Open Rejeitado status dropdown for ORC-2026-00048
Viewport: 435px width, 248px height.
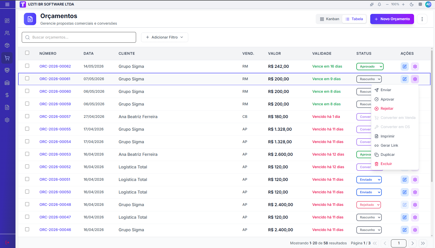point(368,205)
